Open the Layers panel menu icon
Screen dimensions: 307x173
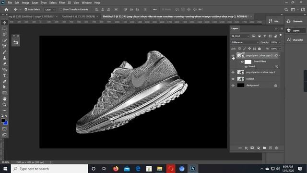[x=282, y=29]
